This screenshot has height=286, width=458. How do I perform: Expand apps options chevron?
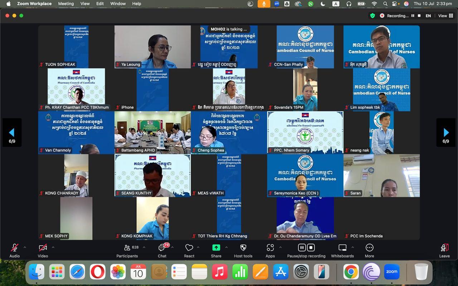point(280,247)
